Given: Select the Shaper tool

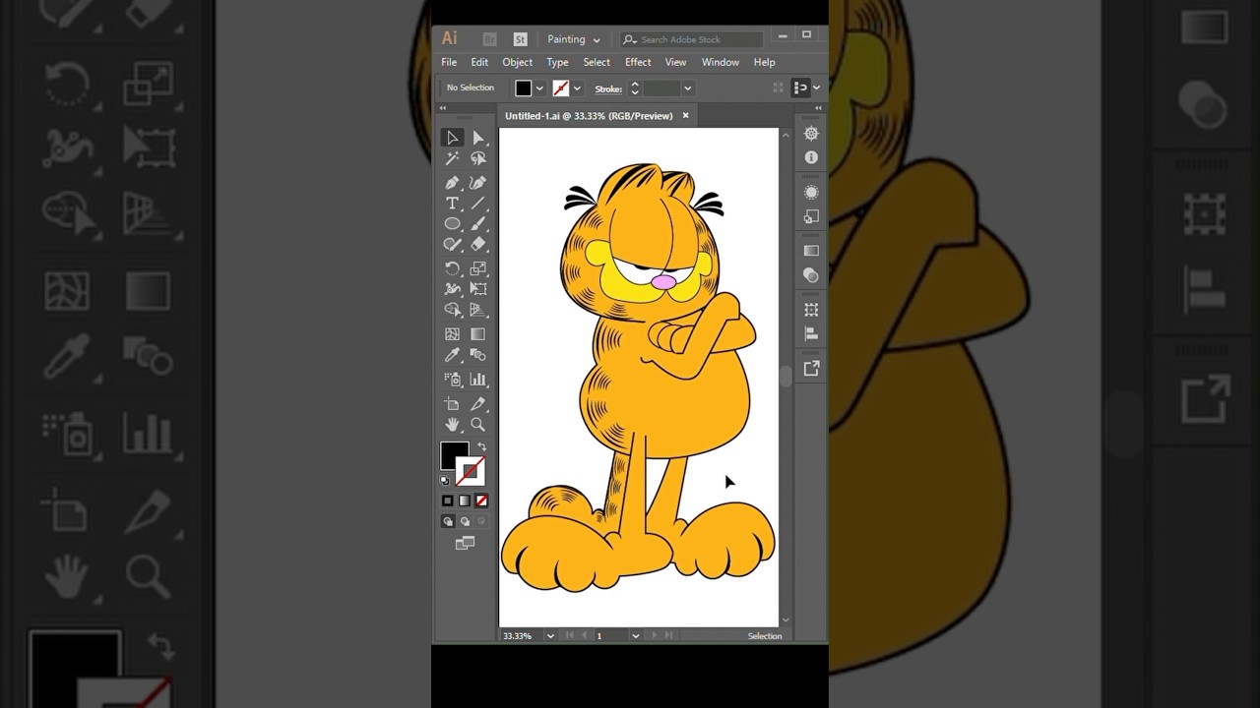Looking at the screenshot, I should click(452, 244).
